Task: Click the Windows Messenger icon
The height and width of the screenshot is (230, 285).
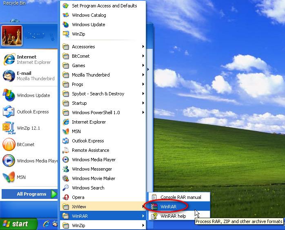Action: (66, 169)
